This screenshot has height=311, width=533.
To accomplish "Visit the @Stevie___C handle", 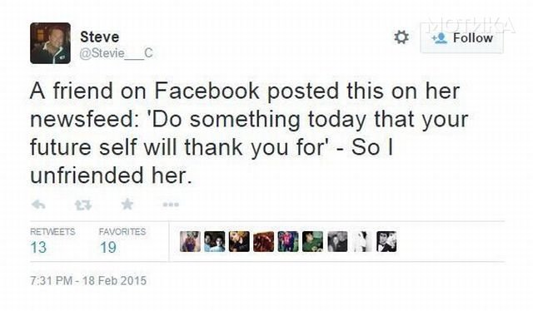I will point(116,53).
